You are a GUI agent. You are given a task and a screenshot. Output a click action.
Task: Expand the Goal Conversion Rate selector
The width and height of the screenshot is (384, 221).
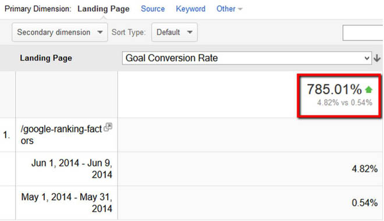pyautogui.click(x=247, y=58)
